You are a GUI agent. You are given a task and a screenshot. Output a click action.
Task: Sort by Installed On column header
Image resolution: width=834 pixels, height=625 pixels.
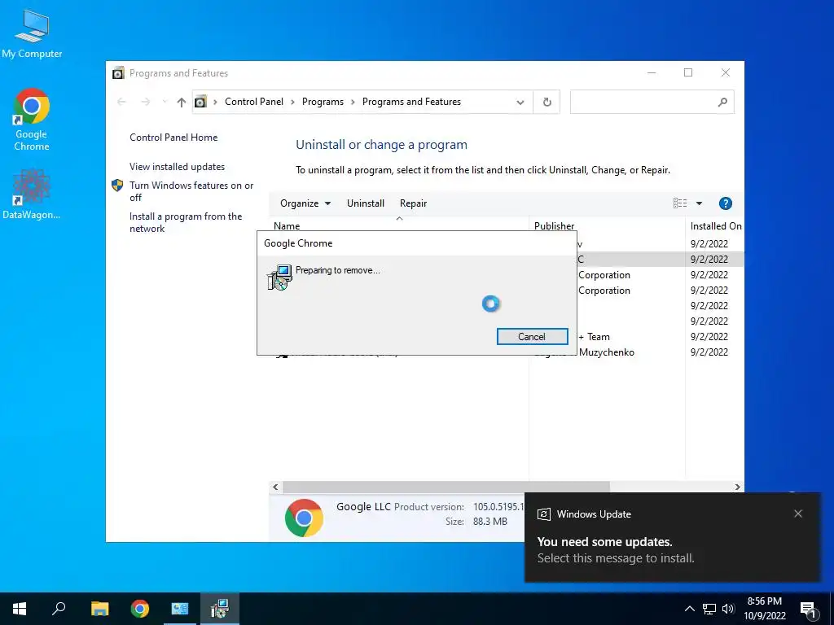(x=715, y=226)
